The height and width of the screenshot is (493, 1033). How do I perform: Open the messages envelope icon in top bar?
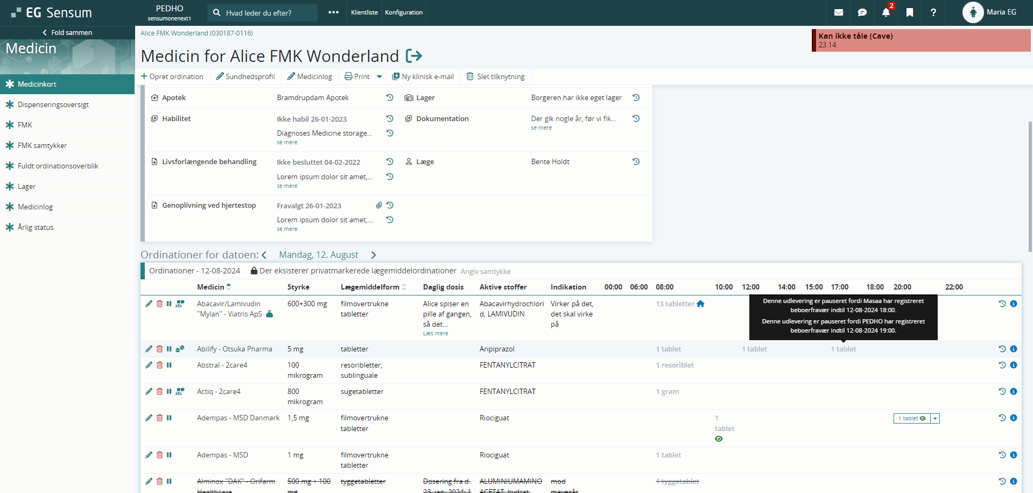[x=839, y=12]
